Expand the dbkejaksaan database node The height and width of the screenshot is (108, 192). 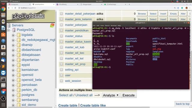pyautogui.click(x=13, y=55)
